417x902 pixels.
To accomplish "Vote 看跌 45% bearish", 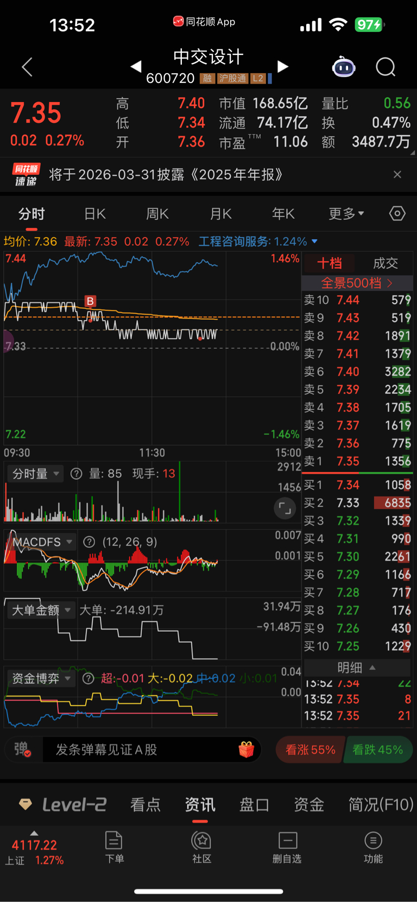I will 378,749.
